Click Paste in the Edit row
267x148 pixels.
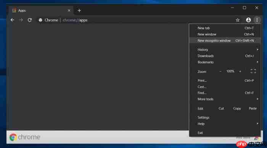[x=253, y=108]
